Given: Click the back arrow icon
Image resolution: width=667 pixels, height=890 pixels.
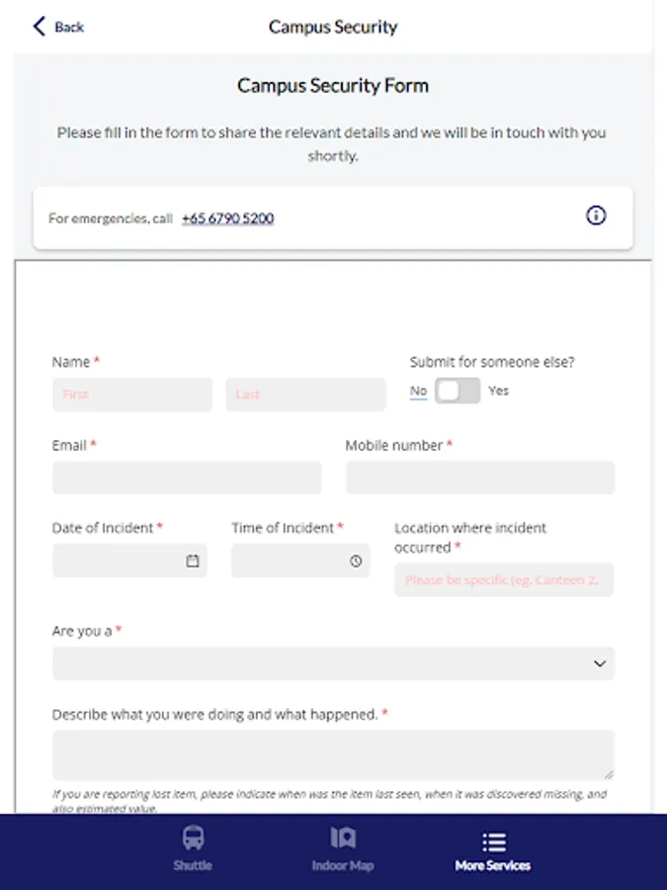Looking at the screenshot, I should click(x=40, y=27).
